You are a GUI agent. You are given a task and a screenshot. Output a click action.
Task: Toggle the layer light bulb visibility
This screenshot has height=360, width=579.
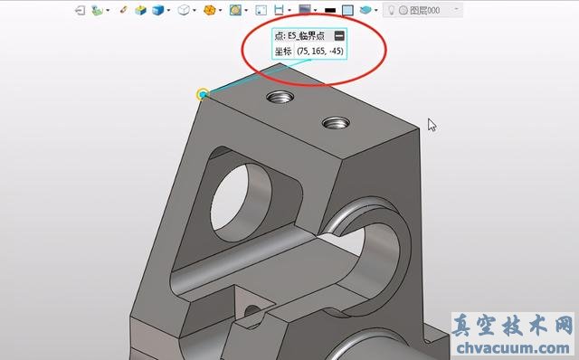coord(391,10)
